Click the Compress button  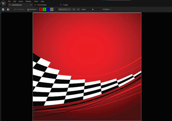(x=19, y=10)
